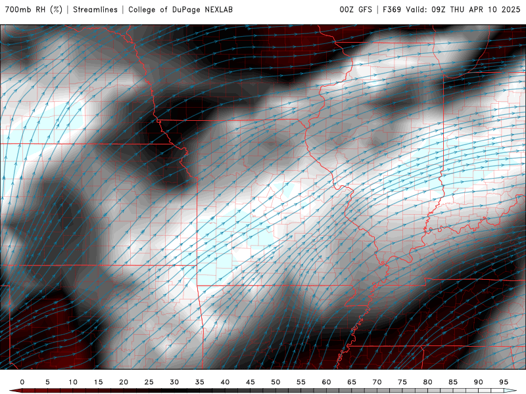The height and width of the screenshot is (394, 526).
Task: Select the '55' humidity scale label
Action: 301,382
